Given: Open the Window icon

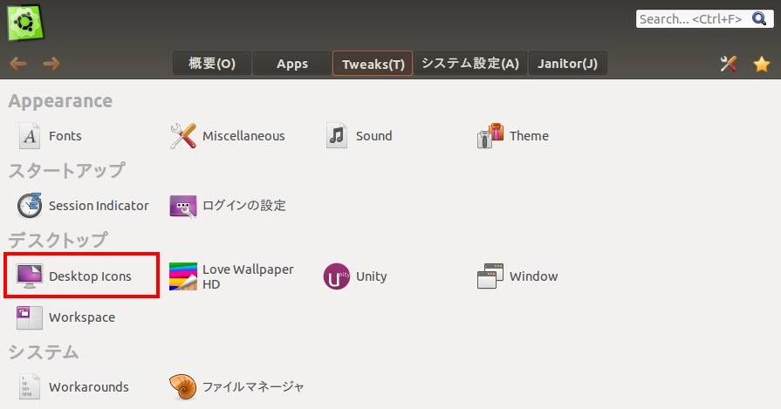Looking at the screenshot, I should (490, 276).
